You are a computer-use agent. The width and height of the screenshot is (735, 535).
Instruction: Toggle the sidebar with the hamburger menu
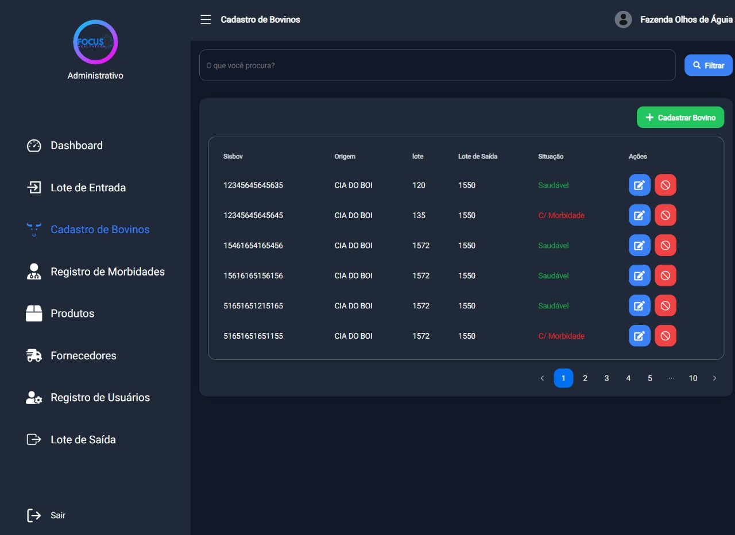pos(205,19)
